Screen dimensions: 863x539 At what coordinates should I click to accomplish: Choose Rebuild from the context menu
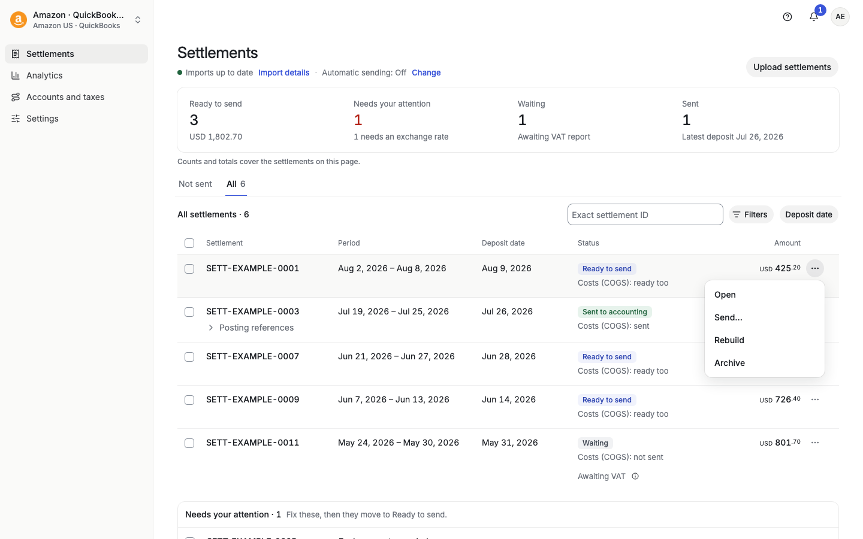(x=765, y=340)
